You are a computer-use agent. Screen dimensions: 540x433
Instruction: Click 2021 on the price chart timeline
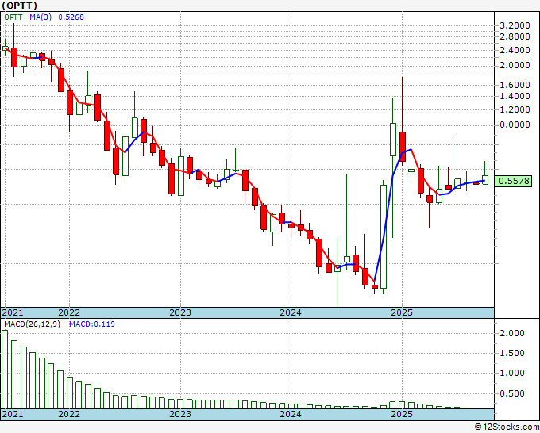13,312
